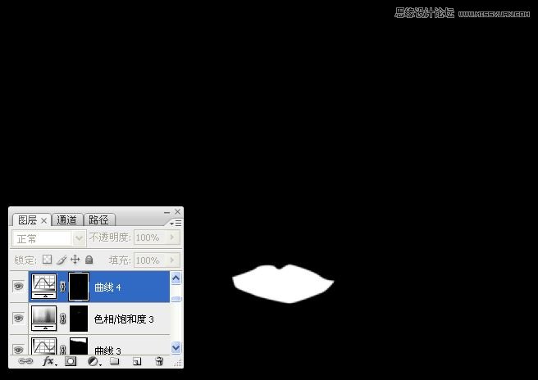The height and width of the screenshot is (380, 538).
Task: Click the delete layer trash icon
Action: (159, 360)
